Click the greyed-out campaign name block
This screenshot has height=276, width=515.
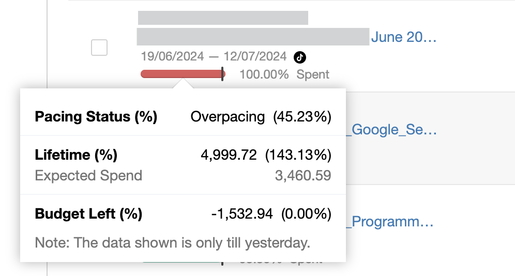click(253, 37)
